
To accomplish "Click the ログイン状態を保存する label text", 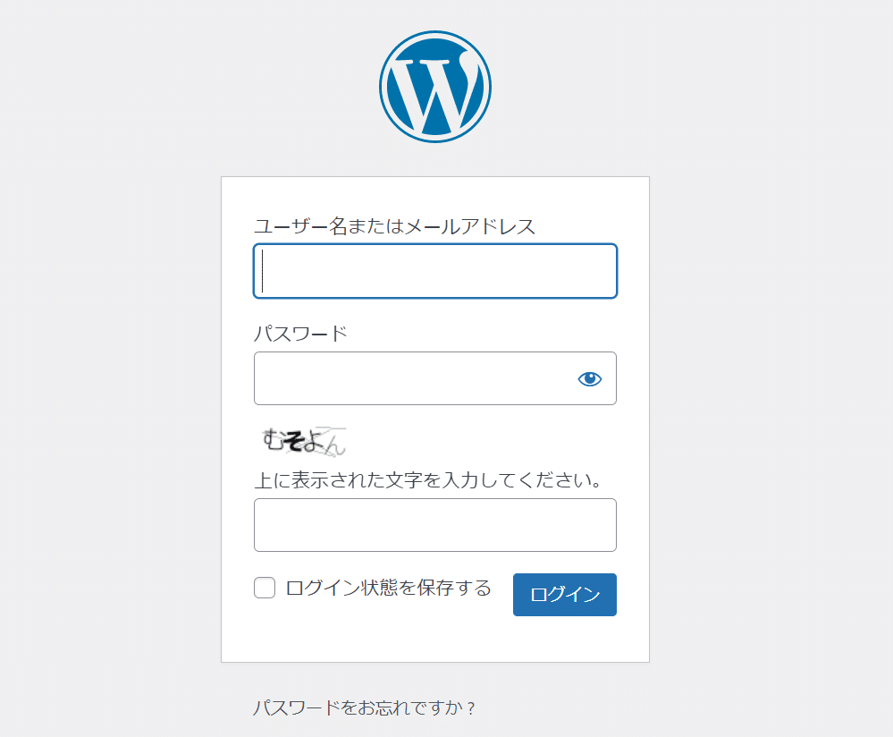I will (x=389, y=587).
